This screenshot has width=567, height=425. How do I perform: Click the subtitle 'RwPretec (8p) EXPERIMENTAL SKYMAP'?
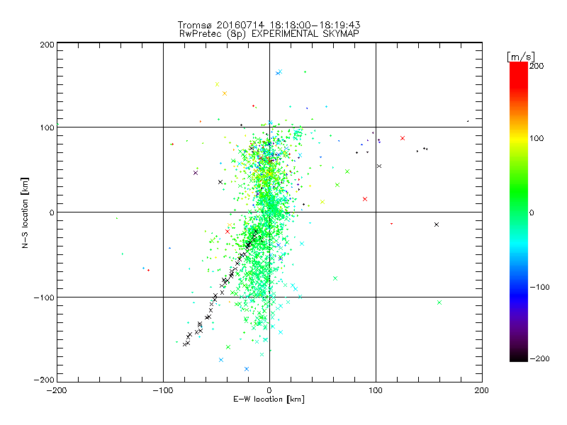(x=269, y=34)
